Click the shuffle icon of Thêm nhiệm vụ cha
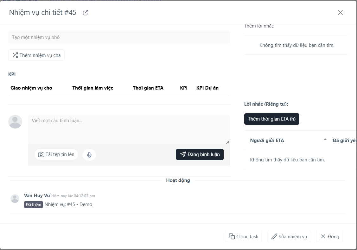 click(x=15, y=55)
